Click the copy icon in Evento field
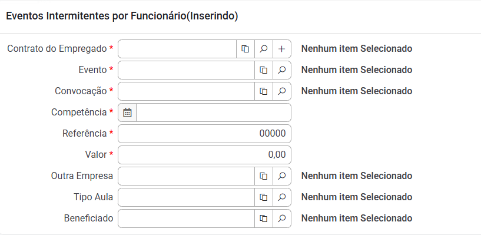This screenshot has height=235, width=481. (x=264, y=70)
